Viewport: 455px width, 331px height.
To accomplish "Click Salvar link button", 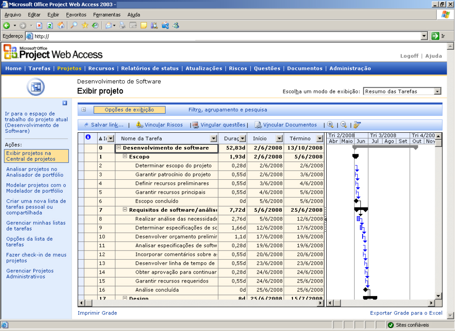I will pyautogui.click(x=104, y=125).
